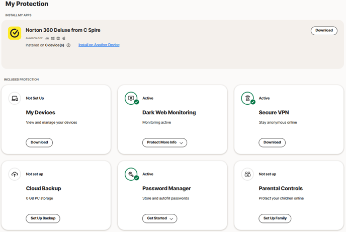
Task: Click the Secure VPN icon
Action: click(x=247, y=99)
